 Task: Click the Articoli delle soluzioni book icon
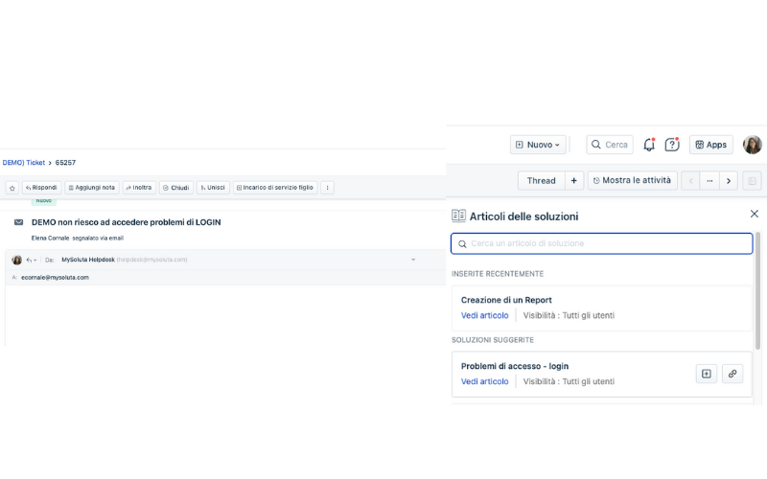pyautogui.click(x=458, y=217)
